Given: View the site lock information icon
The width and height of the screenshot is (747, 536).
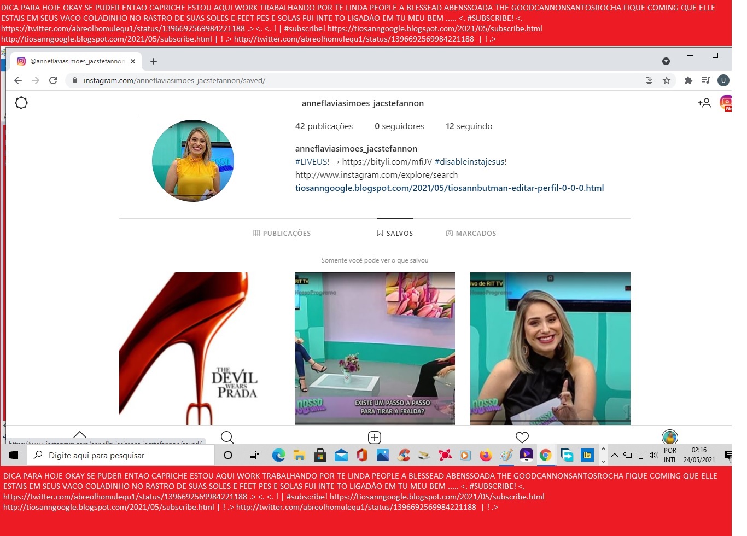Looking at the screenshot, I should coord(75,80).
